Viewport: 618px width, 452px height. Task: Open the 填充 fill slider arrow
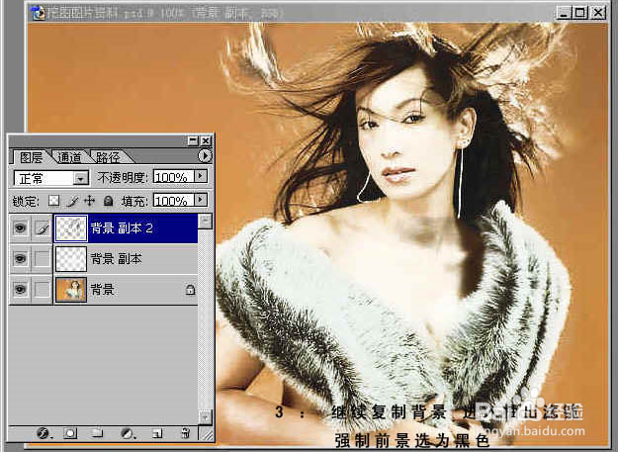[201, 200]
